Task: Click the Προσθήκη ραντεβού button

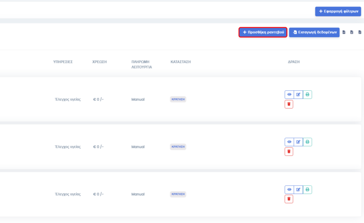Action: pyautogui.click(x=263, y=32)
